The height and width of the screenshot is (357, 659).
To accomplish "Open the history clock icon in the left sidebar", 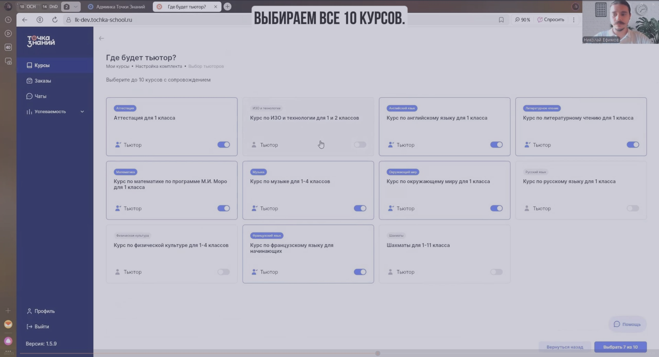I will pyautogui.click(x=8, y=20).
